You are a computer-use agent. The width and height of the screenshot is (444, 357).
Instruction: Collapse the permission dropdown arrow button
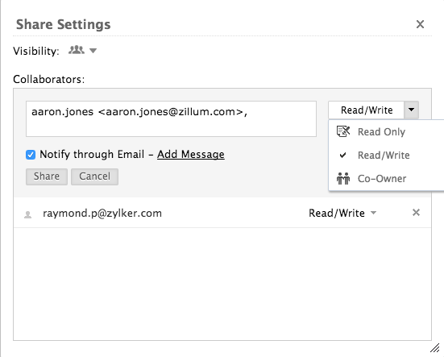click(x=412, y=110)
